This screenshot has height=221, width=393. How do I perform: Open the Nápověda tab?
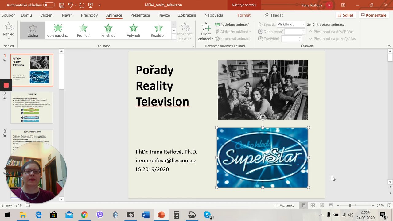214,15
